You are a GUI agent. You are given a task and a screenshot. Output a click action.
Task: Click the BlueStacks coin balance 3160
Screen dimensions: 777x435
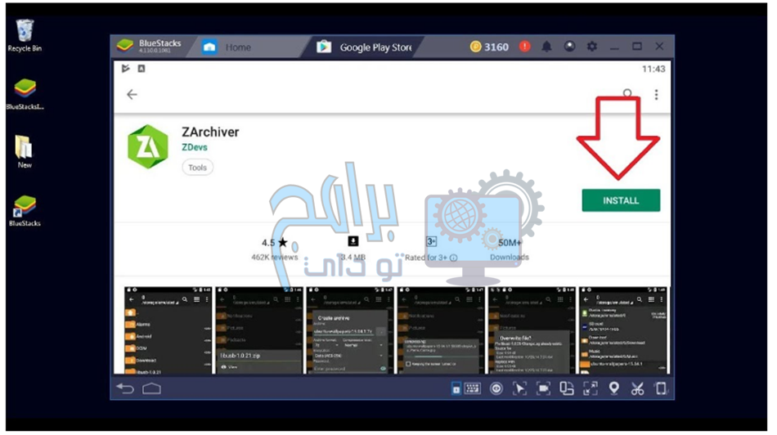tap(489, 47)
